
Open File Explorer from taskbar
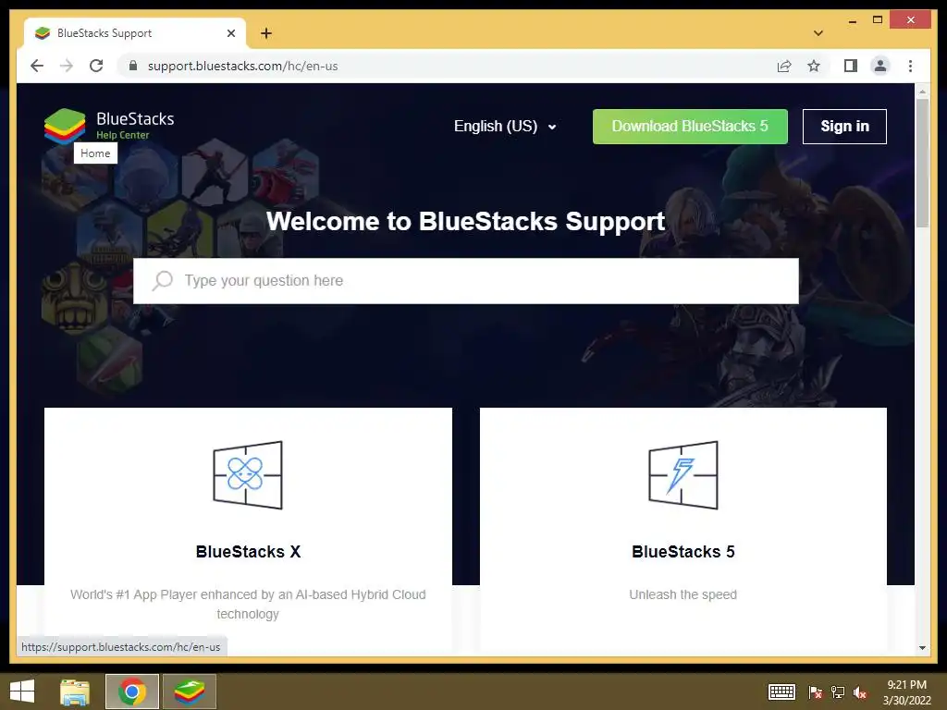75,692
